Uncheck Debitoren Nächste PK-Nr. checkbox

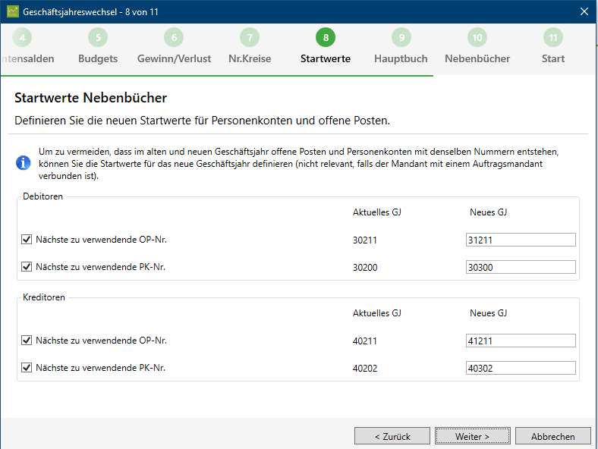point(27,267)
